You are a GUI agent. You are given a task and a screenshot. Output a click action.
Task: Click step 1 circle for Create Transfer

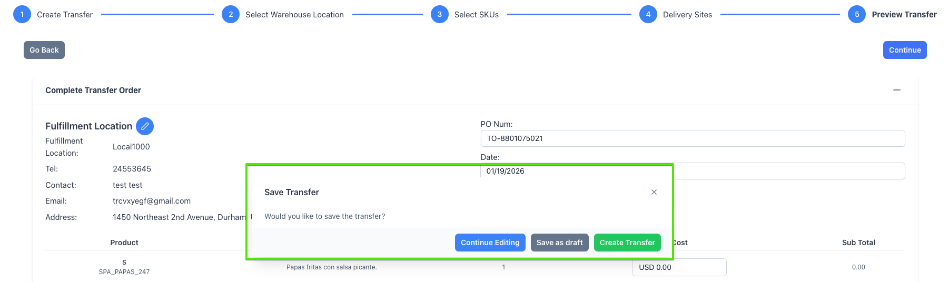[22, 15]
